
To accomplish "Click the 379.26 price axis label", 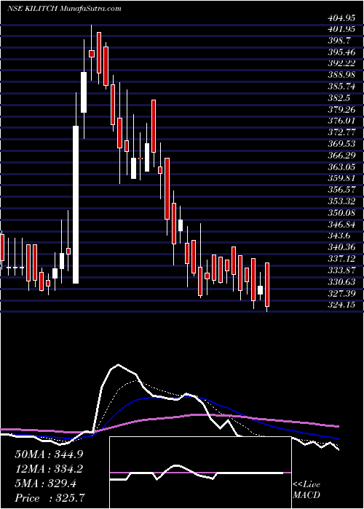I will (342, 109).
